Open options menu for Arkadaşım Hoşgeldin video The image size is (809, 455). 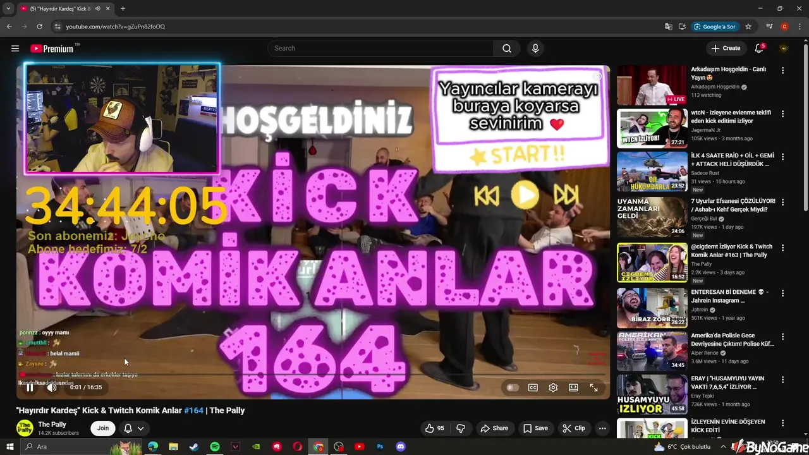783,71
